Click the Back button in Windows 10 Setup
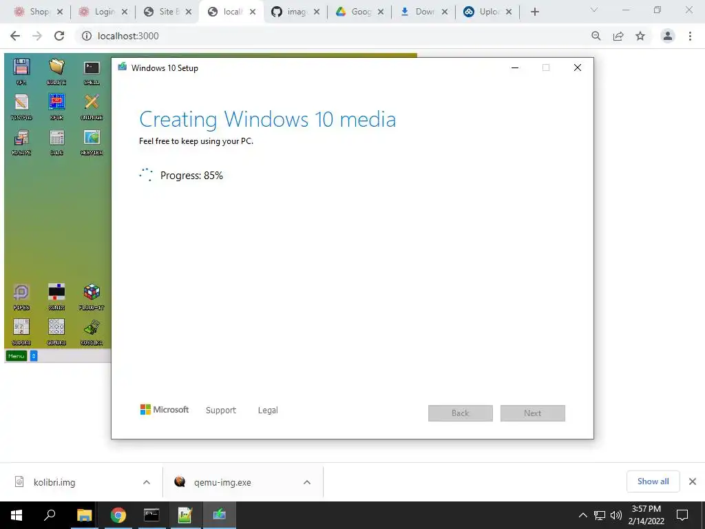 (460, 413)
